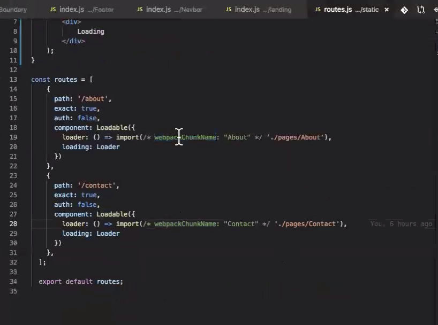
Task: Click the JS icon on the Footer index.js tab
Action: coord(52,9)
